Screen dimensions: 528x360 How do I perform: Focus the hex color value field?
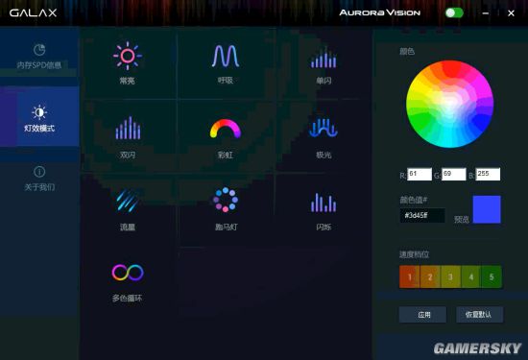[422, 216]
